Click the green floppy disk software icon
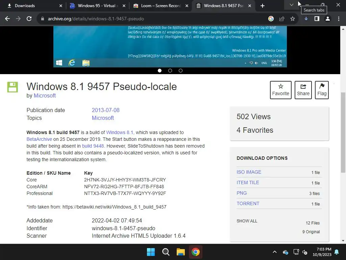Screen dimensions: 346x260 pyautogui.click(x=13, y=87)
